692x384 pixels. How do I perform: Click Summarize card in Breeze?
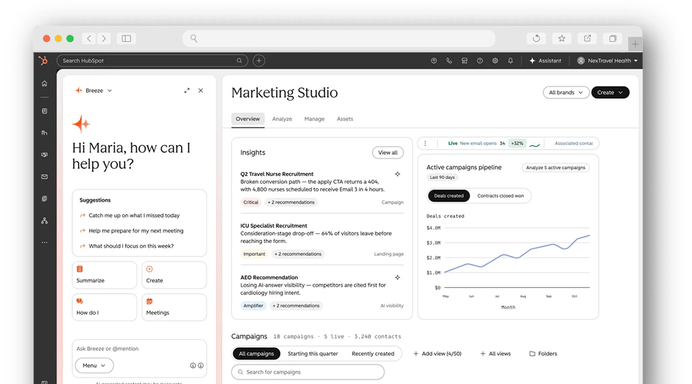click(x=104, y=275)
